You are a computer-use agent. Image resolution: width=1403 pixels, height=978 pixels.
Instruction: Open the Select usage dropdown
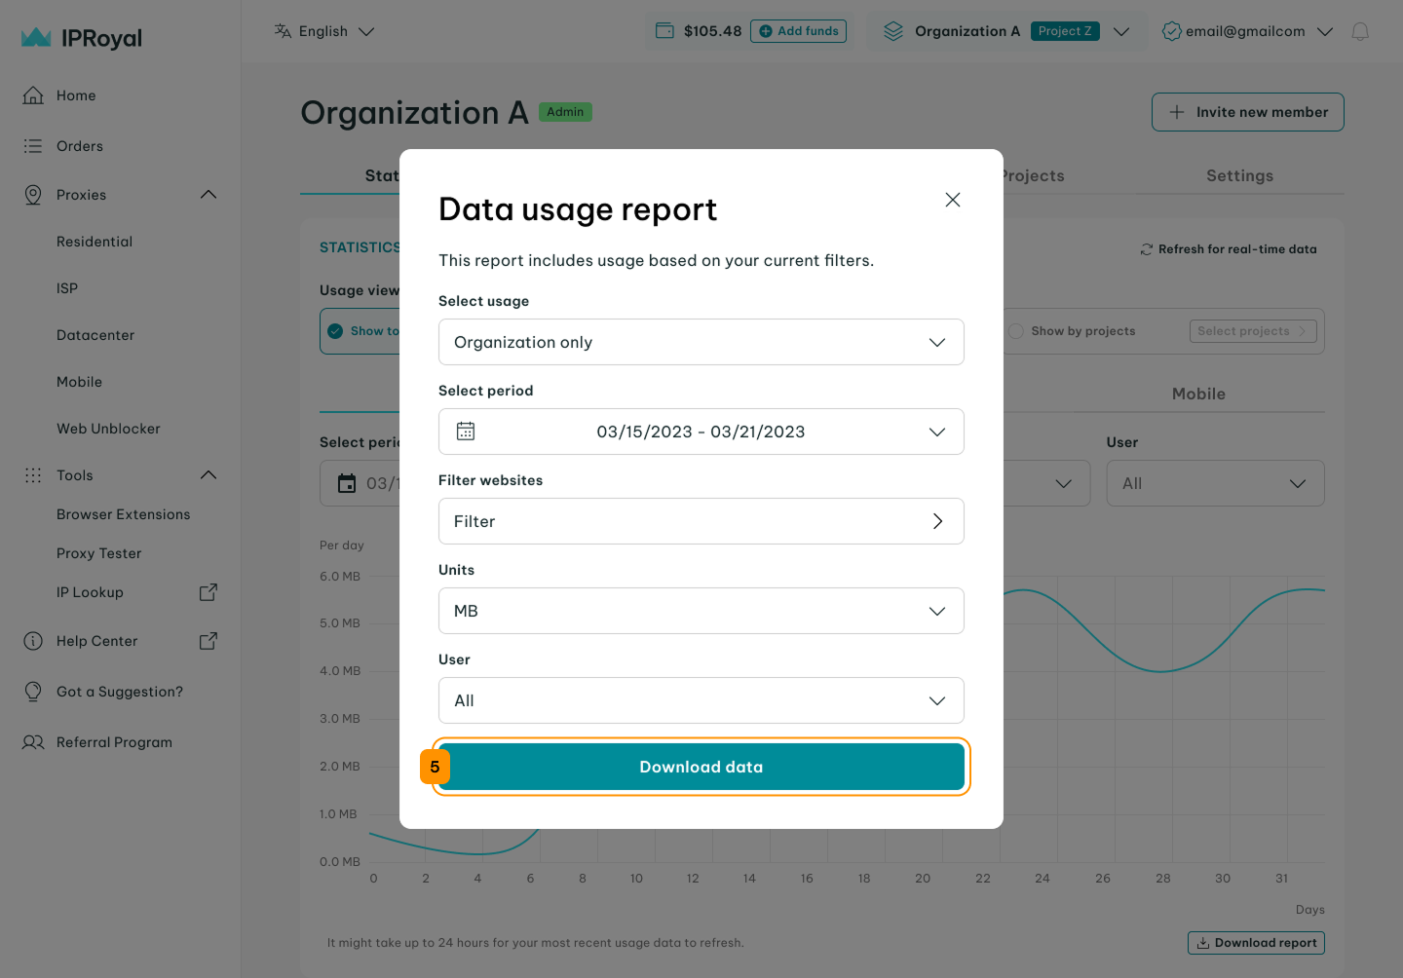[x=701, y=342]
